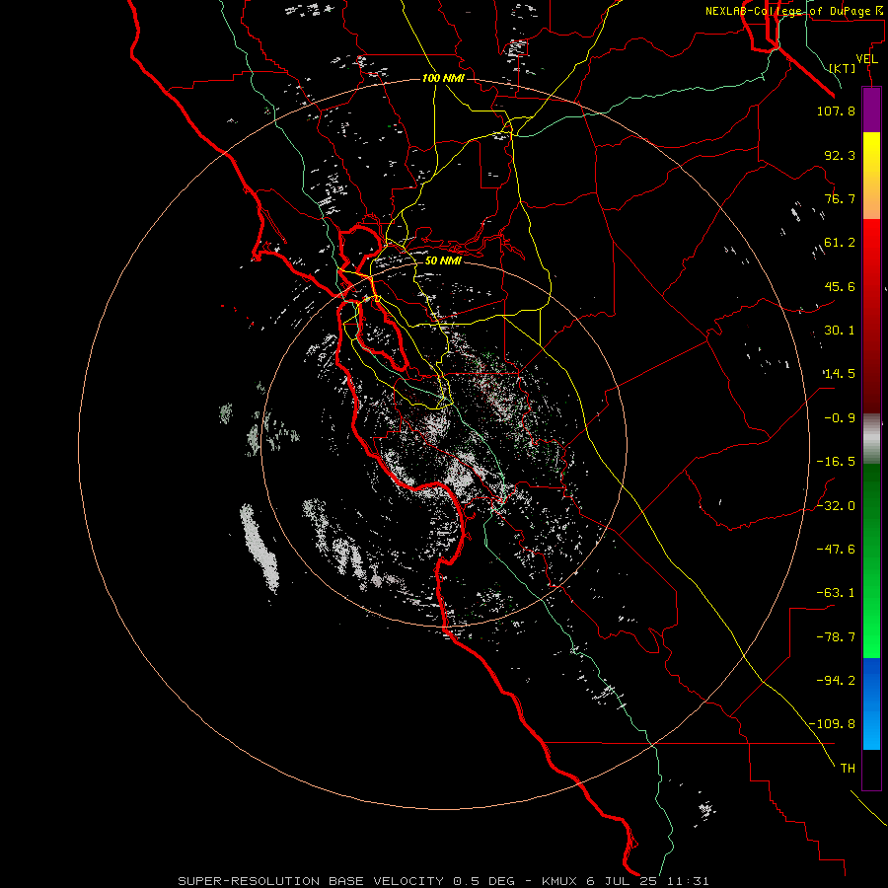
Task: Click the gray near-zero segment of the color bar
Action: click(x=871, y=439)
